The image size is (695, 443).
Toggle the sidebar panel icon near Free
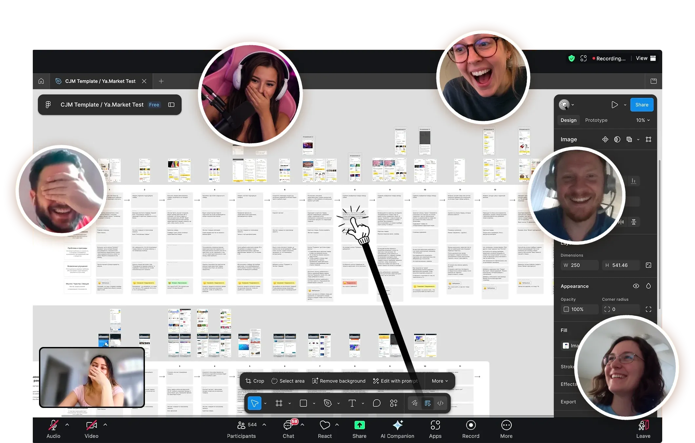point(171,105)
